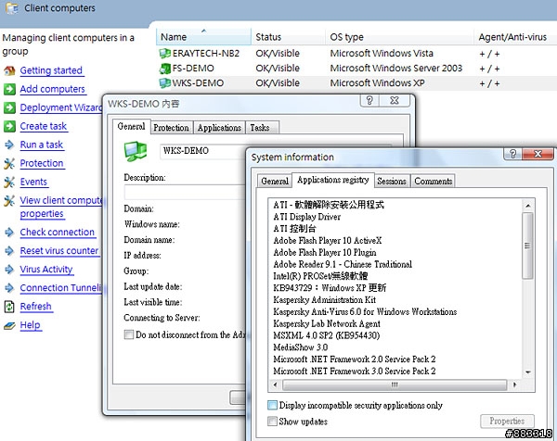Click the help question button in System information

[513, 154]
